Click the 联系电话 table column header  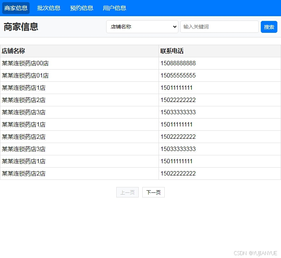(x=220, y=51)
